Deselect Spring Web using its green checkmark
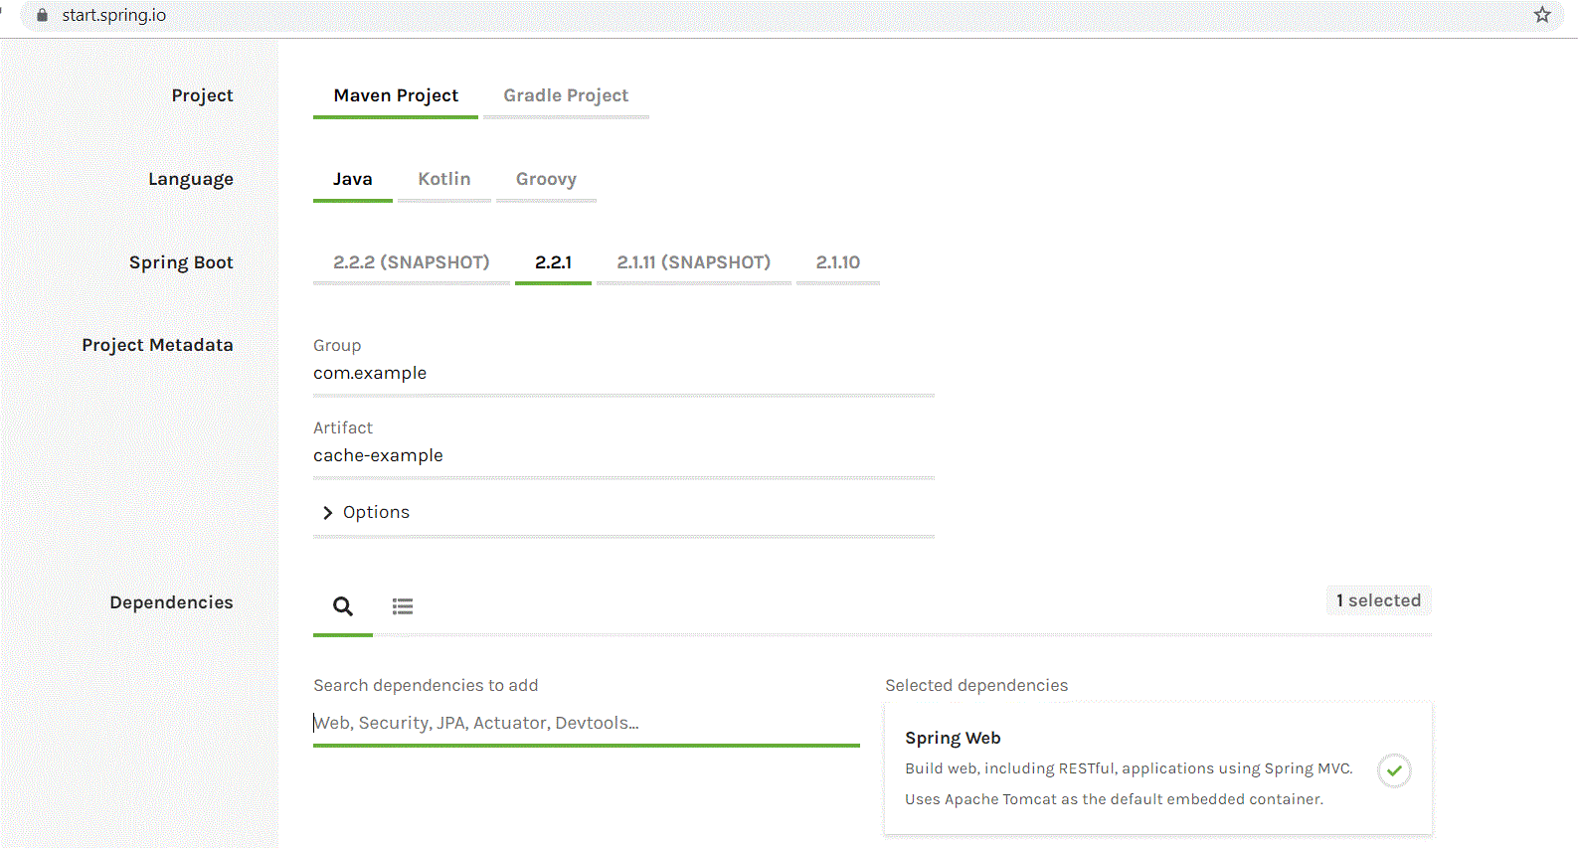Screen dimensions: 1578x848 1394,770
